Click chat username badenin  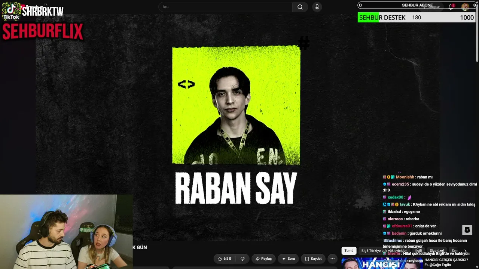[x=399, y=234]
